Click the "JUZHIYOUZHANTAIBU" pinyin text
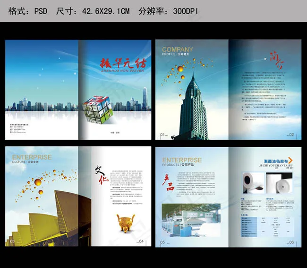Screen dimensions: 307x268 [x=276, y=166]
